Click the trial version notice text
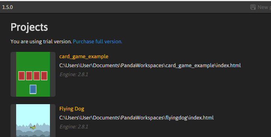 [41, 41]
